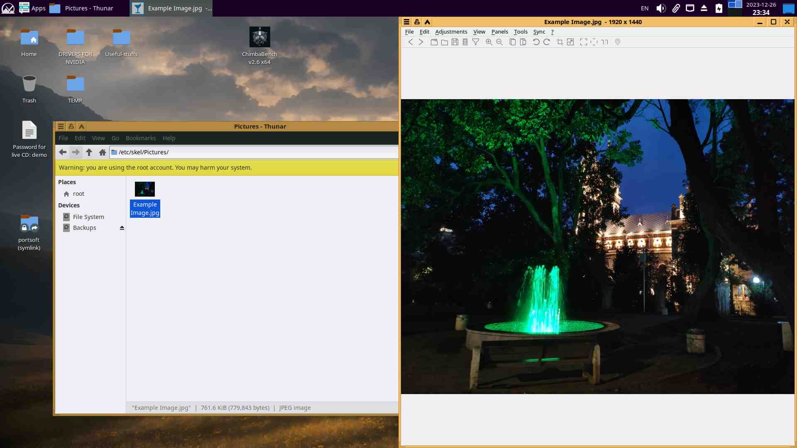This screenshot has width=797, height=448.
Task: Click the save (floppy disk) icon
Action: point(455,42)
